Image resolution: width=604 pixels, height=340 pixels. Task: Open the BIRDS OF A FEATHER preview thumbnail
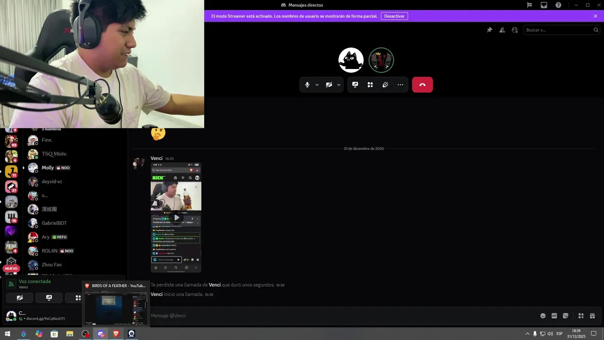tap(116, 308)
